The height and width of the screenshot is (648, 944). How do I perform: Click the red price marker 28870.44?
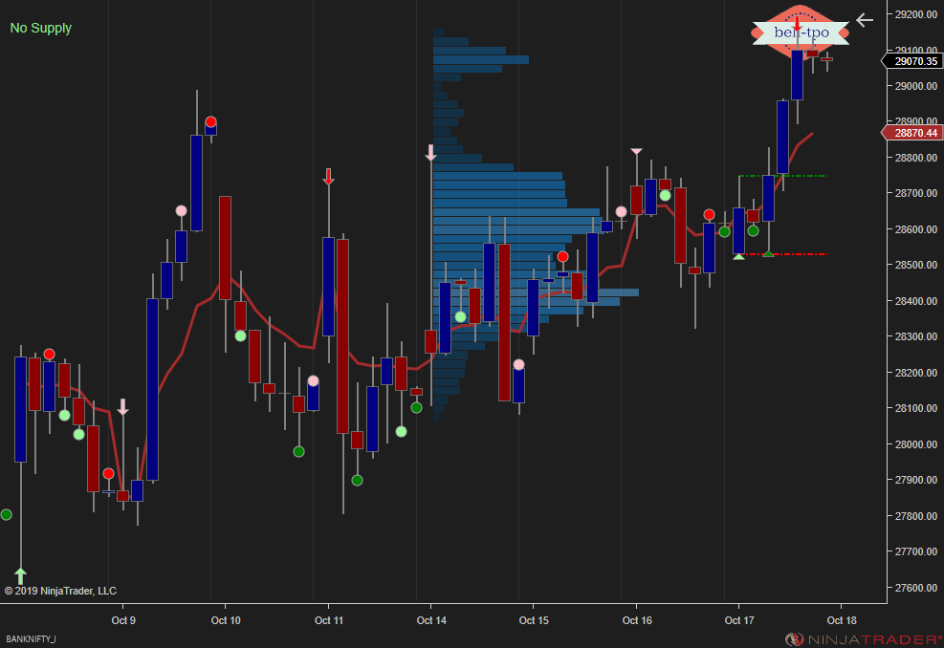coord(911,133)
